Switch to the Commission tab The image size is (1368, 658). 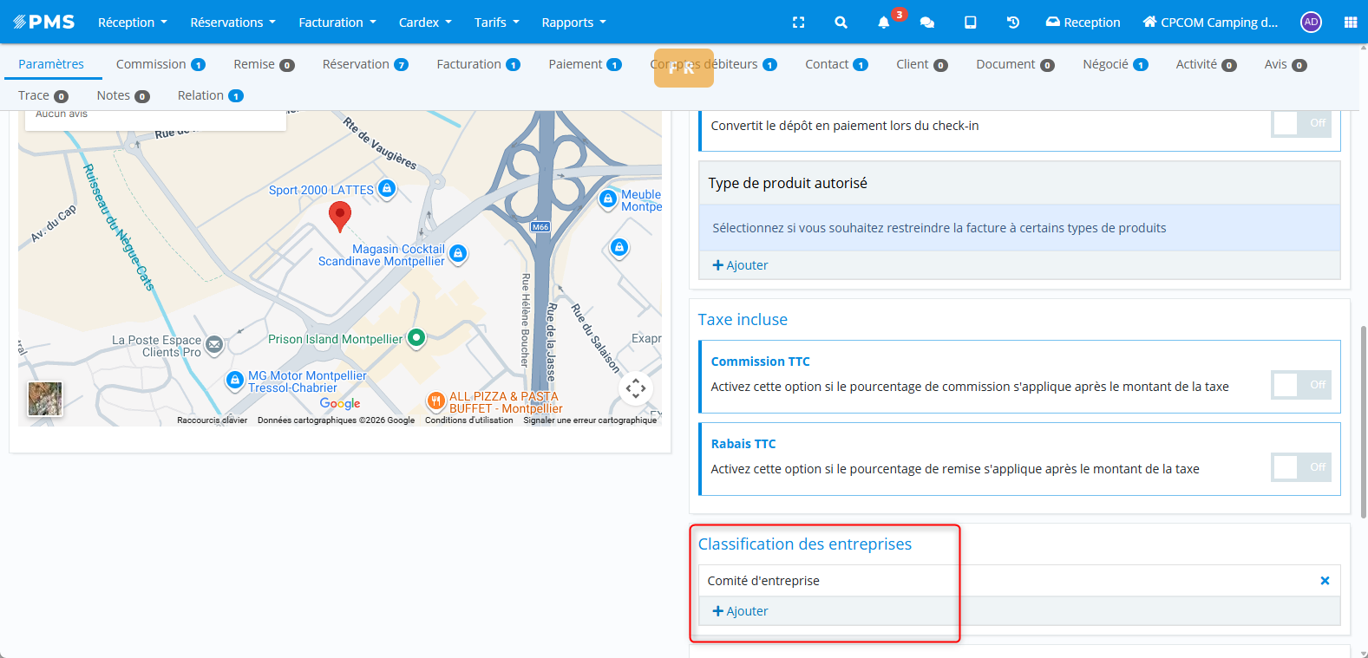point(160,64)
